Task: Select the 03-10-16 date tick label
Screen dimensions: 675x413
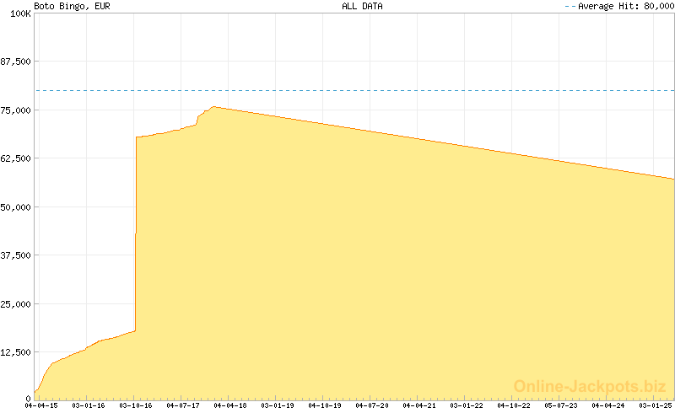Action: click(135, 405)
